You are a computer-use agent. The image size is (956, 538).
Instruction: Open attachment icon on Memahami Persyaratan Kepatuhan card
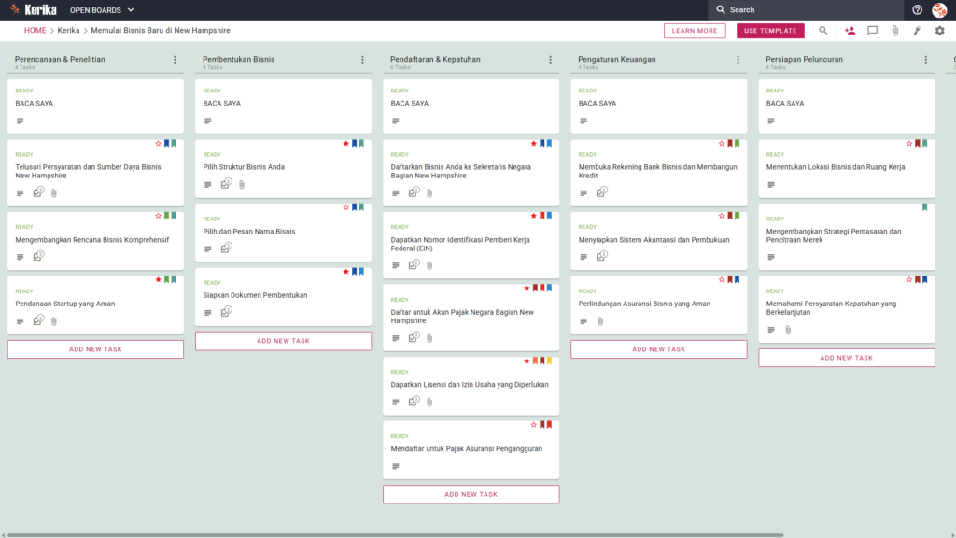pyautogui.click(x=788, y=330)
